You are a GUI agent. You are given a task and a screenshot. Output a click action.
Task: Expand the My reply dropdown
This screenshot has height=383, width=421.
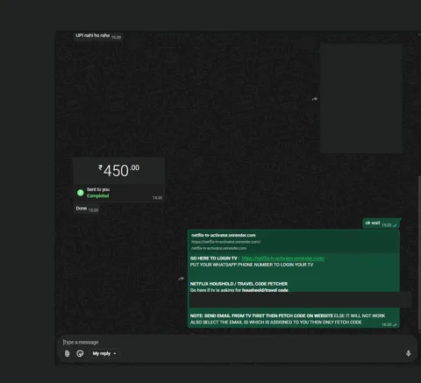104,353
